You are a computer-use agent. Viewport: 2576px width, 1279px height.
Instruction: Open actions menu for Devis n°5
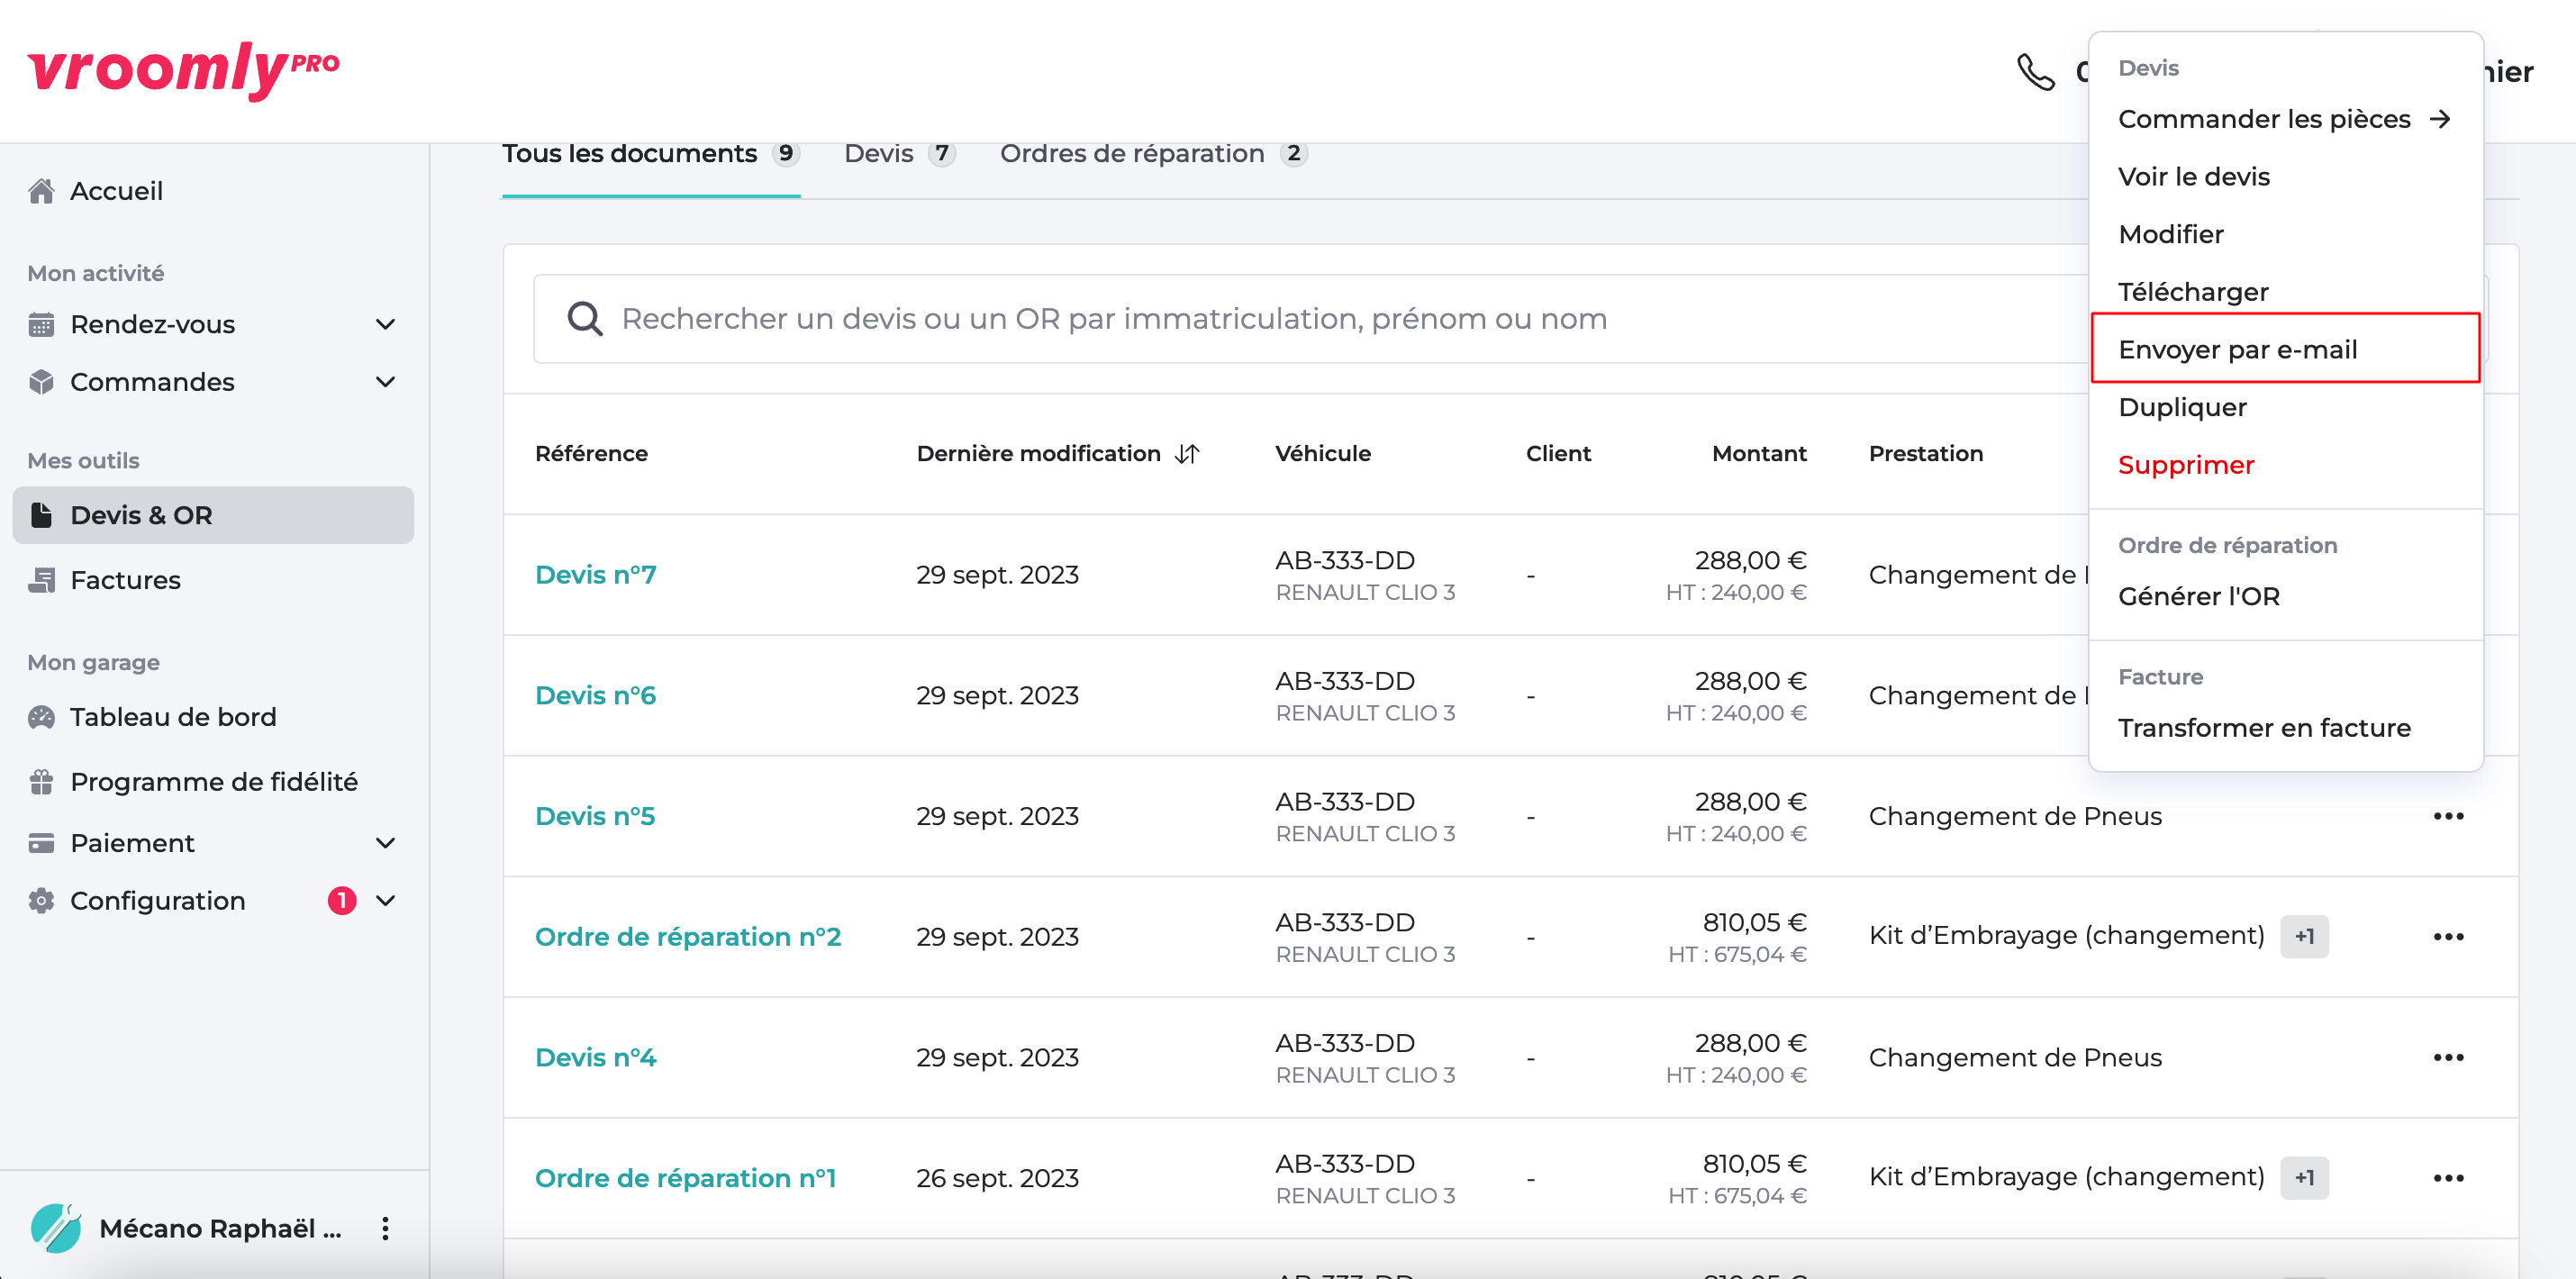(2449, 816)
